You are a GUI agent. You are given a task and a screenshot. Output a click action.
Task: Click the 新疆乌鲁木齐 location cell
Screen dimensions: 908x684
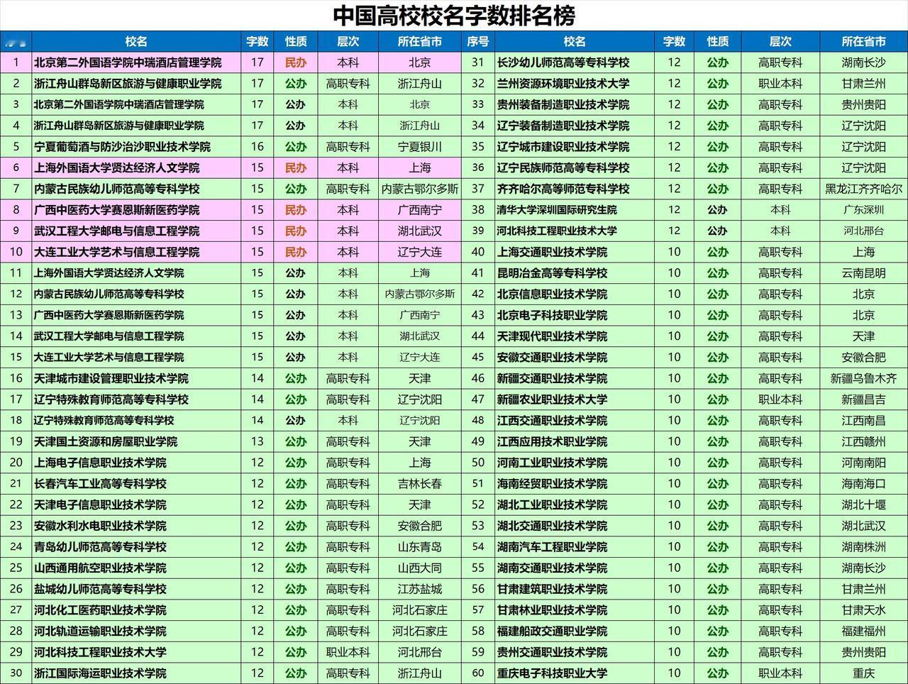[863, 378]
